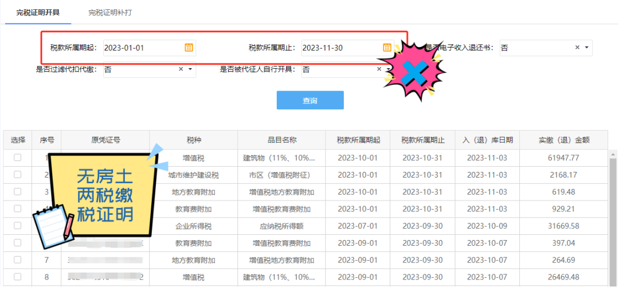Clear the 是否过滤代扣代缴 selection with ×
This screenshot has width=619, height=287.
181,69
